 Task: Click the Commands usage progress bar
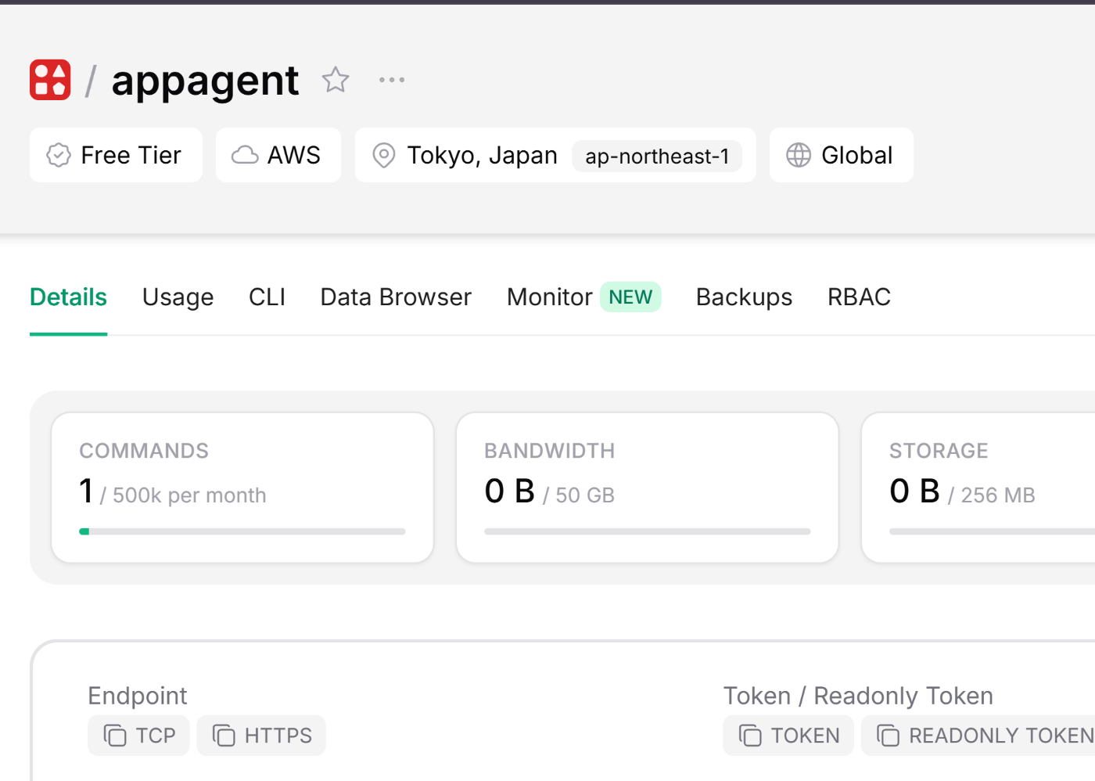point(242,531)
